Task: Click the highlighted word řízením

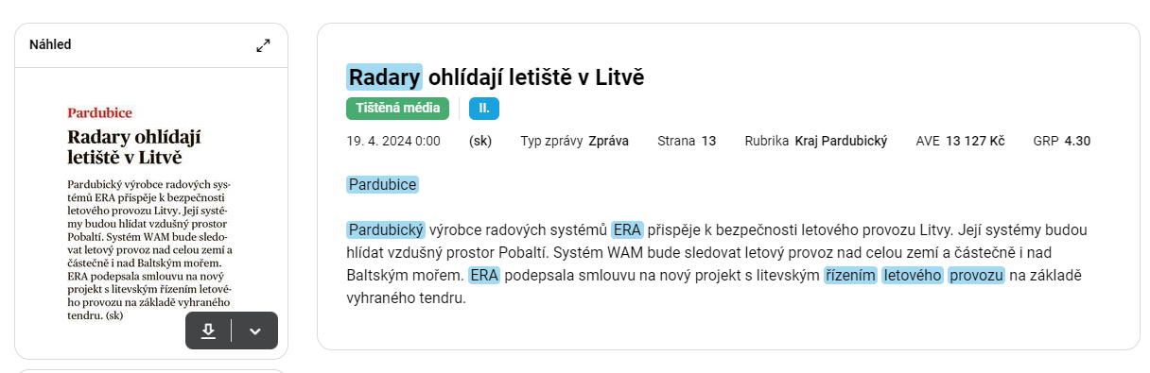Action: tap(850, 275)
